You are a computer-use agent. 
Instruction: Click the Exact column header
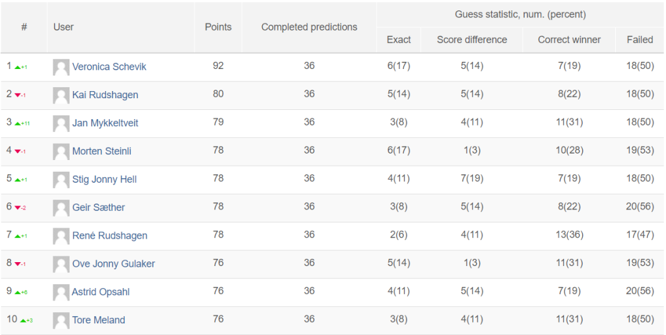pyautogui.click(x=399, y=40)
